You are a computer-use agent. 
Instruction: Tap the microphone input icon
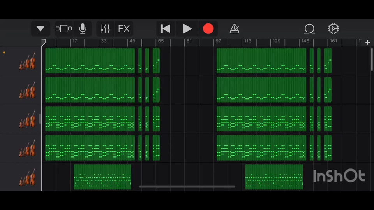tap(83, 28)
